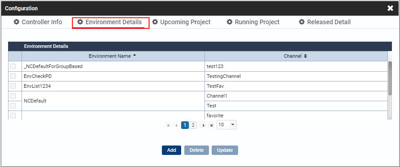This screenshot has height=167, width=400.
Task: Click the Add button
Action: click(x=171, y=150)
